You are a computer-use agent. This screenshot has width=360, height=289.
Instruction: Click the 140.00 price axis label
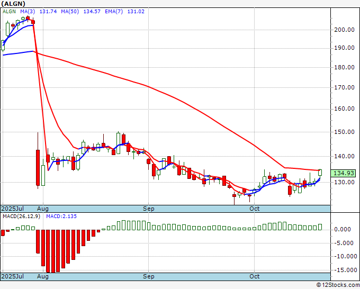345,156
